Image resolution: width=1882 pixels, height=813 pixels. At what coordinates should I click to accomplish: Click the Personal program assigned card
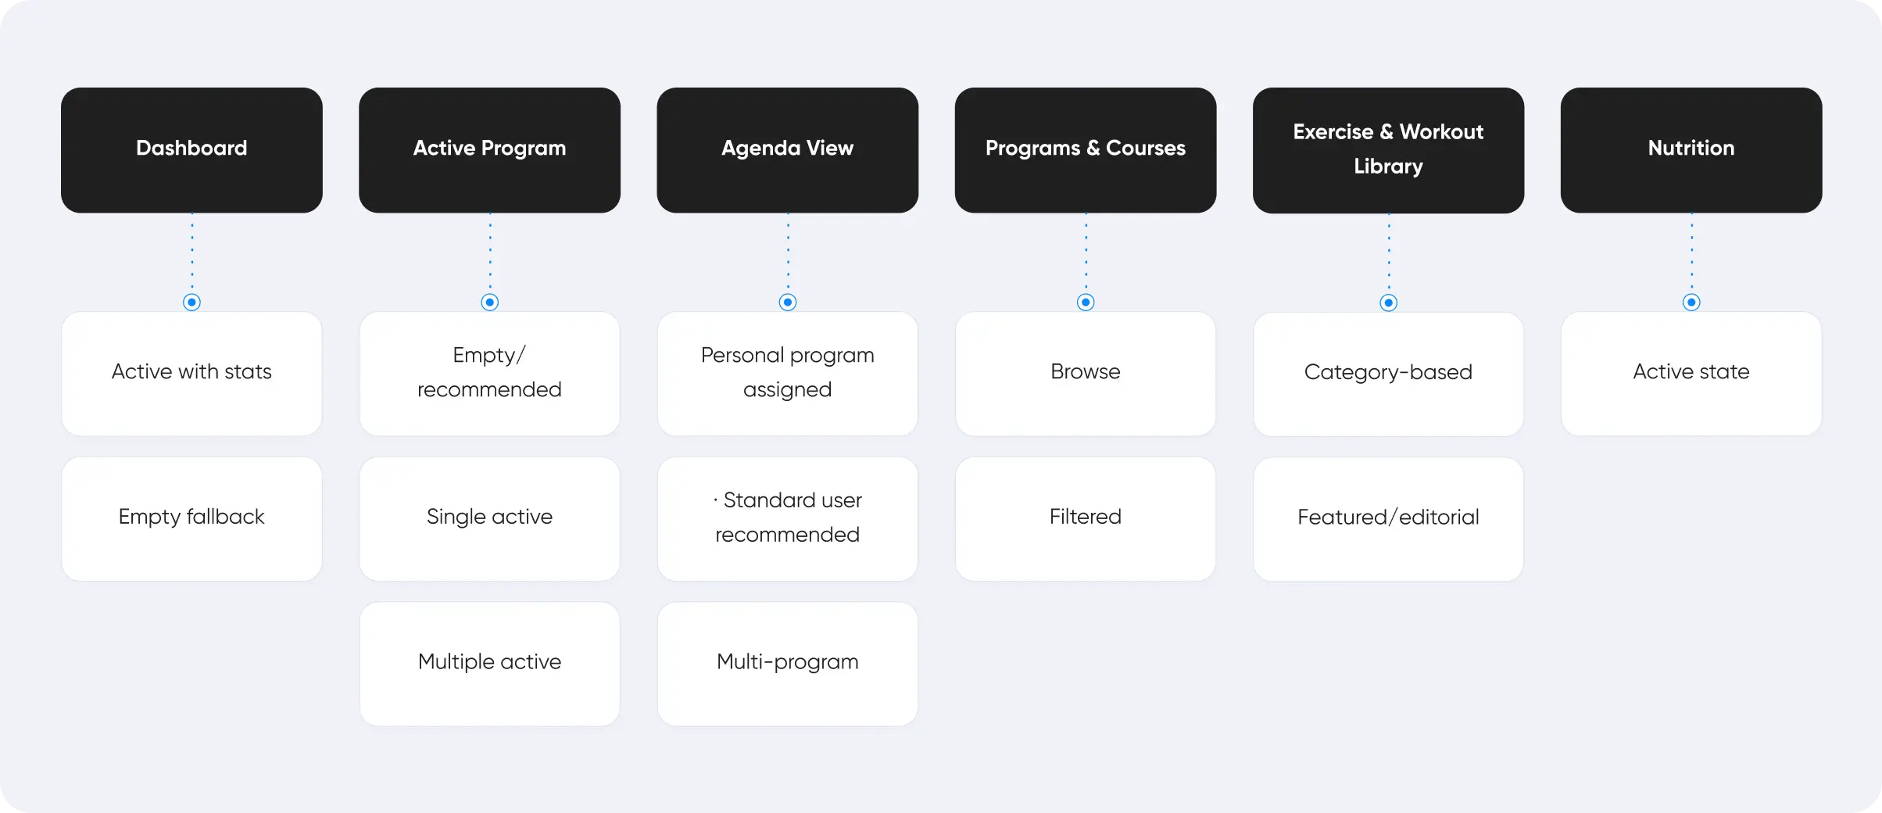click(788, 373)
